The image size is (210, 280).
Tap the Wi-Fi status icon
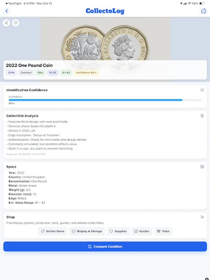[190, 3]
